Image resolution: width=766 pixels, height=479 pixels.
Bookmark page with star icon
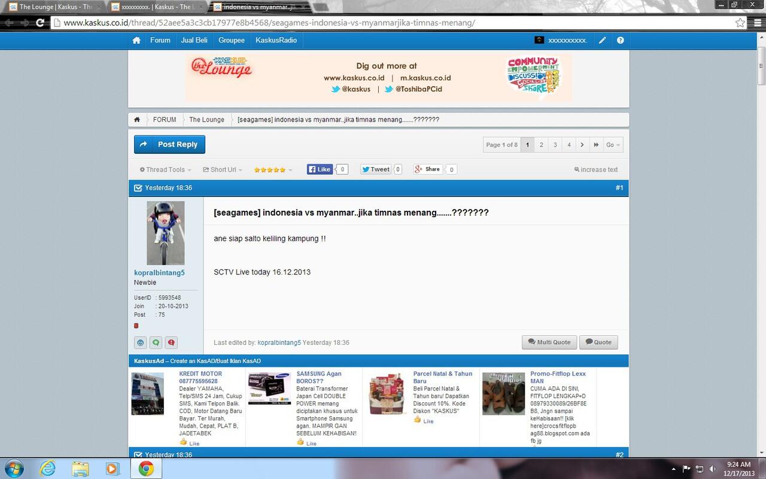click(x=740, y=23)
